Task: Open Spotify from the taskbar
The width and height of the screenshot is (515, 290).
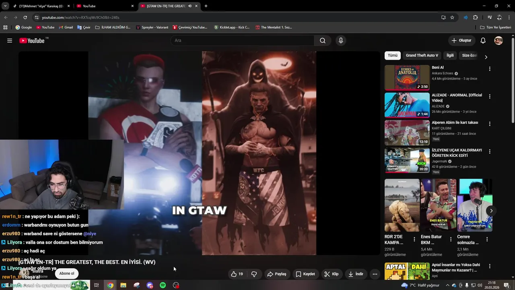Action: tap(163, 285)
